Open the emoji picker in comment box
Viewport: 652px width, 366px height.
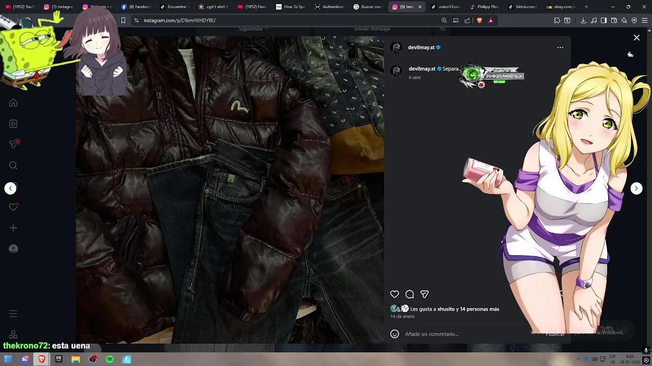click(x=394, y=334)
